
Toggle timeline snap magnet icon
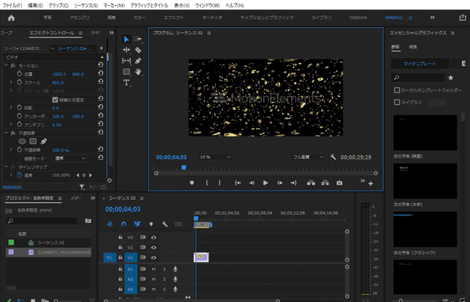pos(123,224)
